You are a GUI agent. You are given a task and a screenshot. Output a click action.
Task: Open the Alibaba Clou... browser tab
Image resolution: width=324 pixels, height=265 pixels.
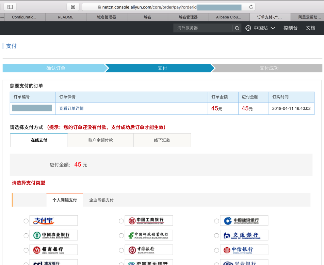tap(228, 17)
